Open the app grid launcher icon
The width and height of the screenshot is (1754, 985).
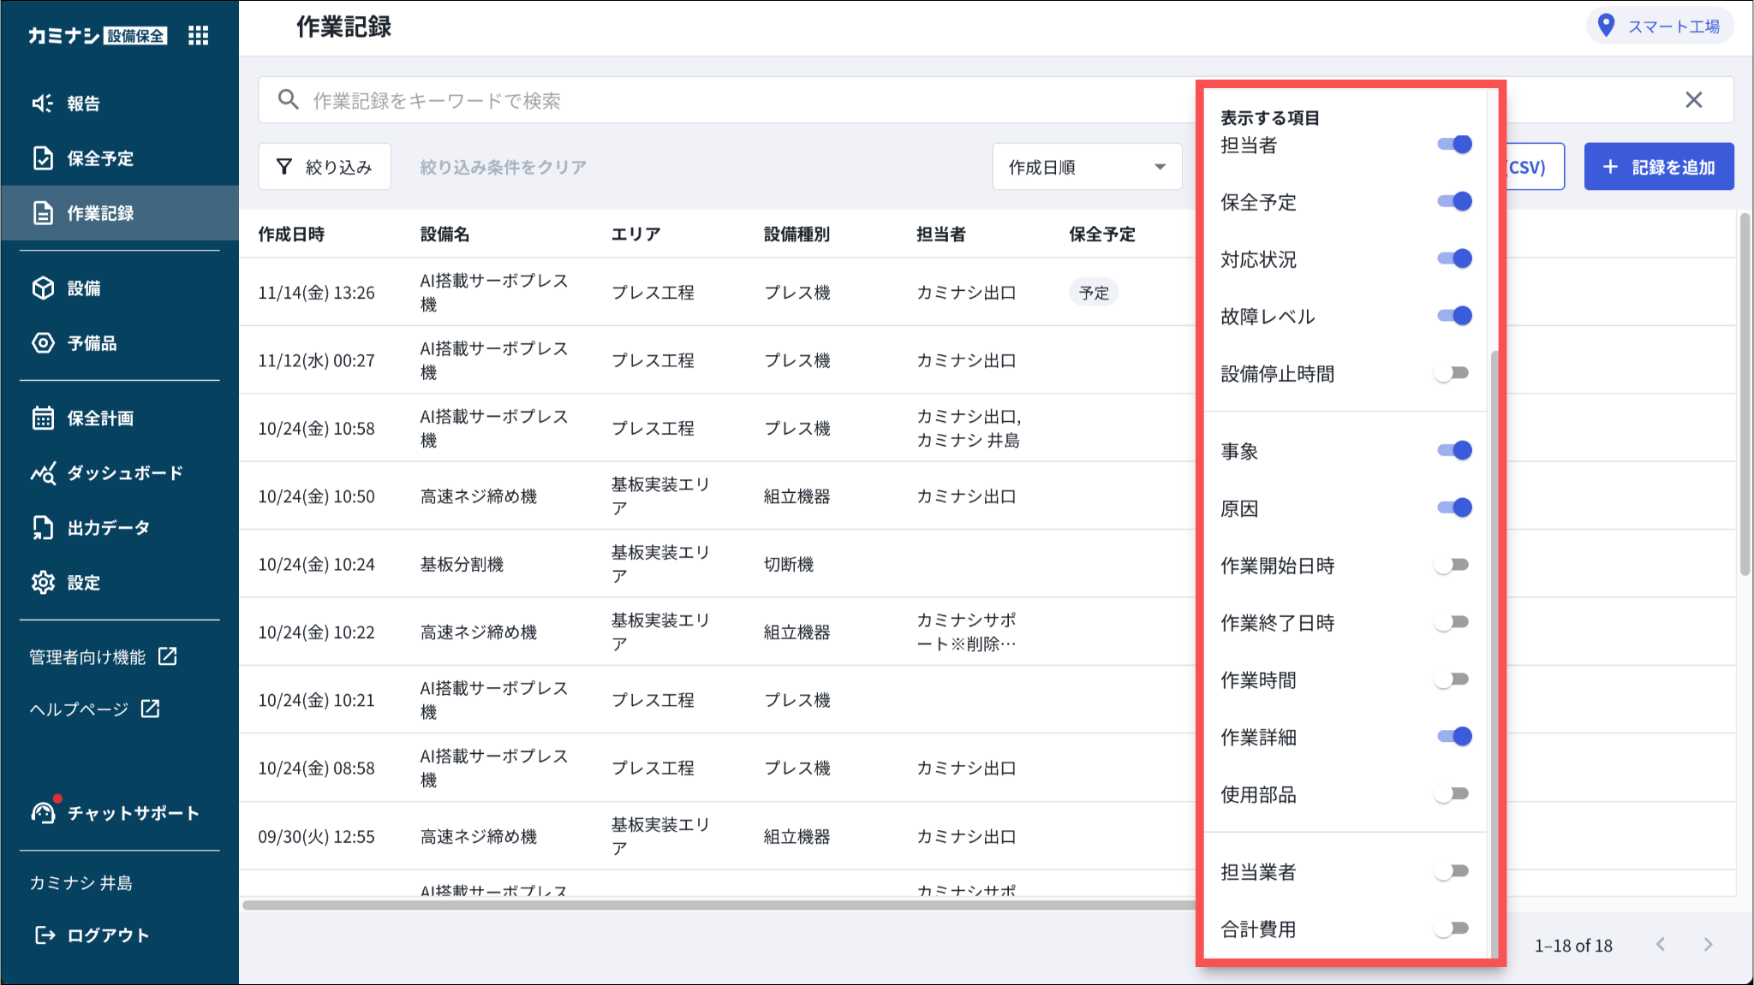point(198,35)
